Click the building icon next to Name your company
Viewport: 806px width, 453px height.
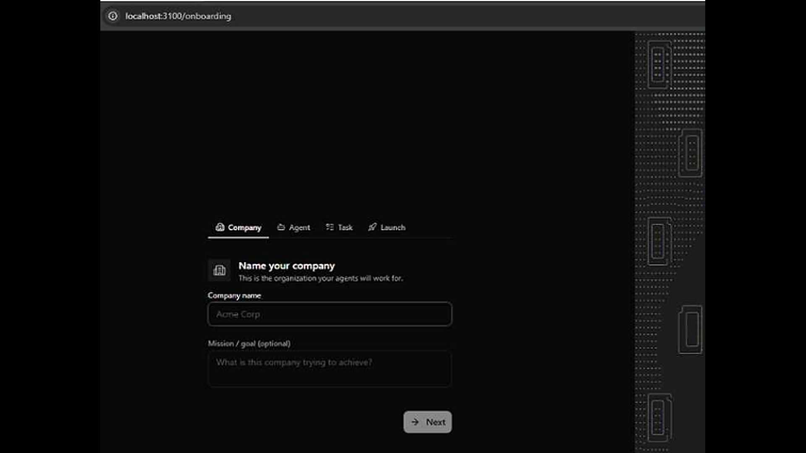click(219, 270)
